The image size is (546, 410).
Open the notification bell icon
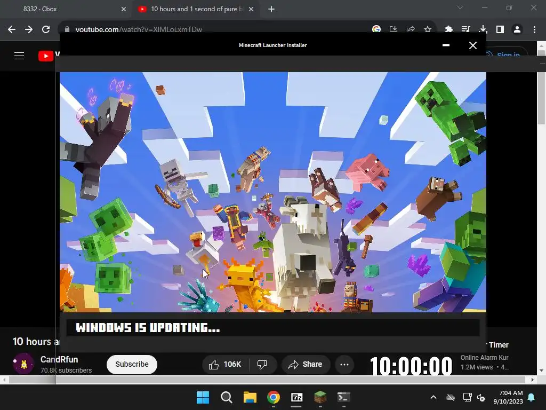tap(532, 397)
